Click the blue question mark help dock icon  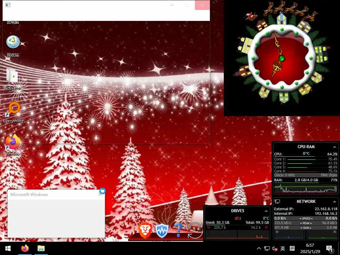(178, 230)
